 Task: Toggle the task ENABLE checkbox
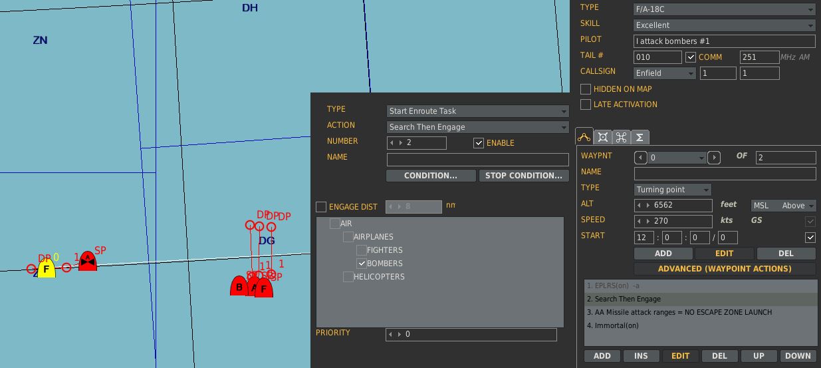pyautogui.click(x=479, y=143)
